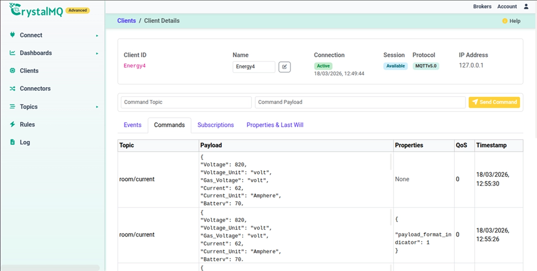
Task: Click the Send Command button
Action: (494, 102)
